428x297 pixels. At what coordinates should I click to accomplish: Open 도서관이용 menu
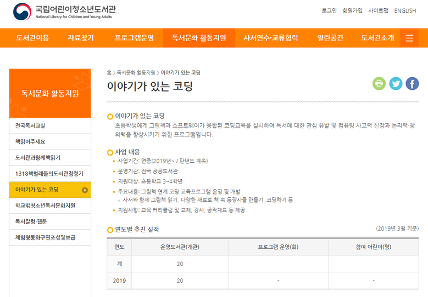(32, 38)
